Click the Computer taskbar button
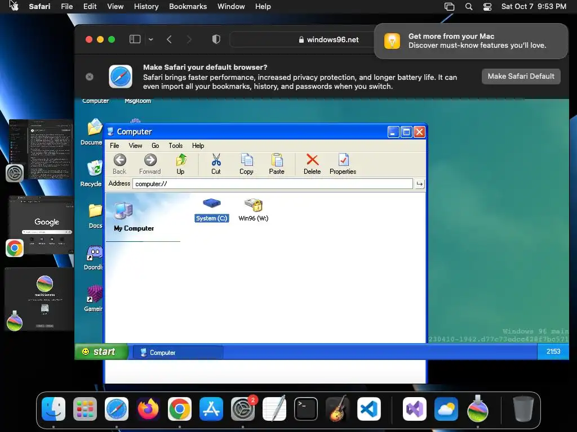This screenshot has height=432, width=577. [177, 352]
